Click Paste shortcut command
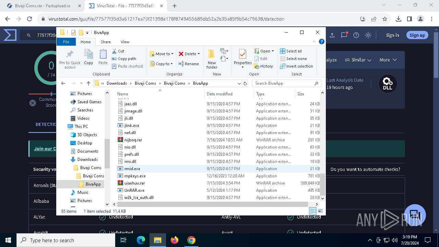The height and width of the screenshot is (247, 439). [x=127, y=66]
